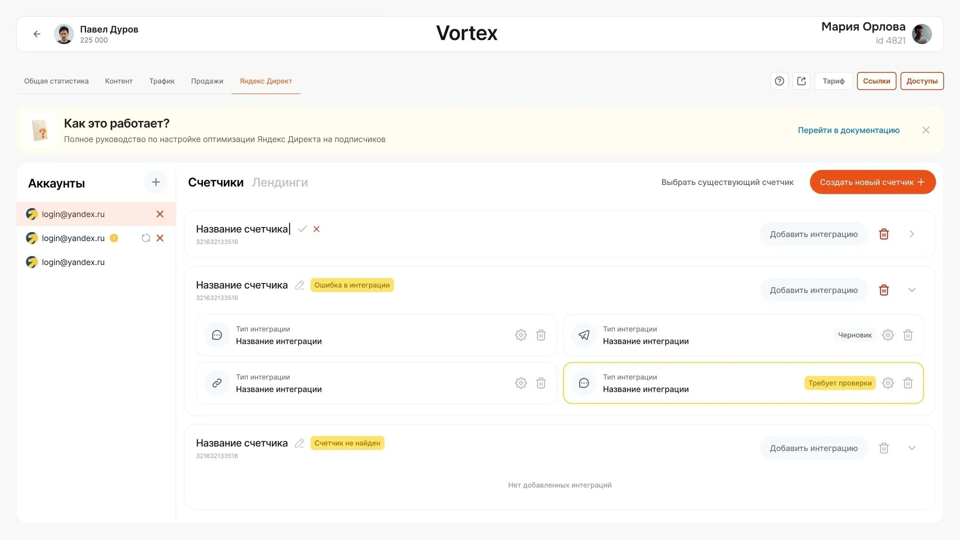This screenshot has height=540, width=960.
Task: Edit name of counter with 'Счетчик не найден'
Action: click(x=299, y=443)
